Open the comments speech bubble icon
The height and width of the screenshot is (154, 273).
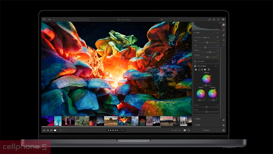click(x=223, y=120)
